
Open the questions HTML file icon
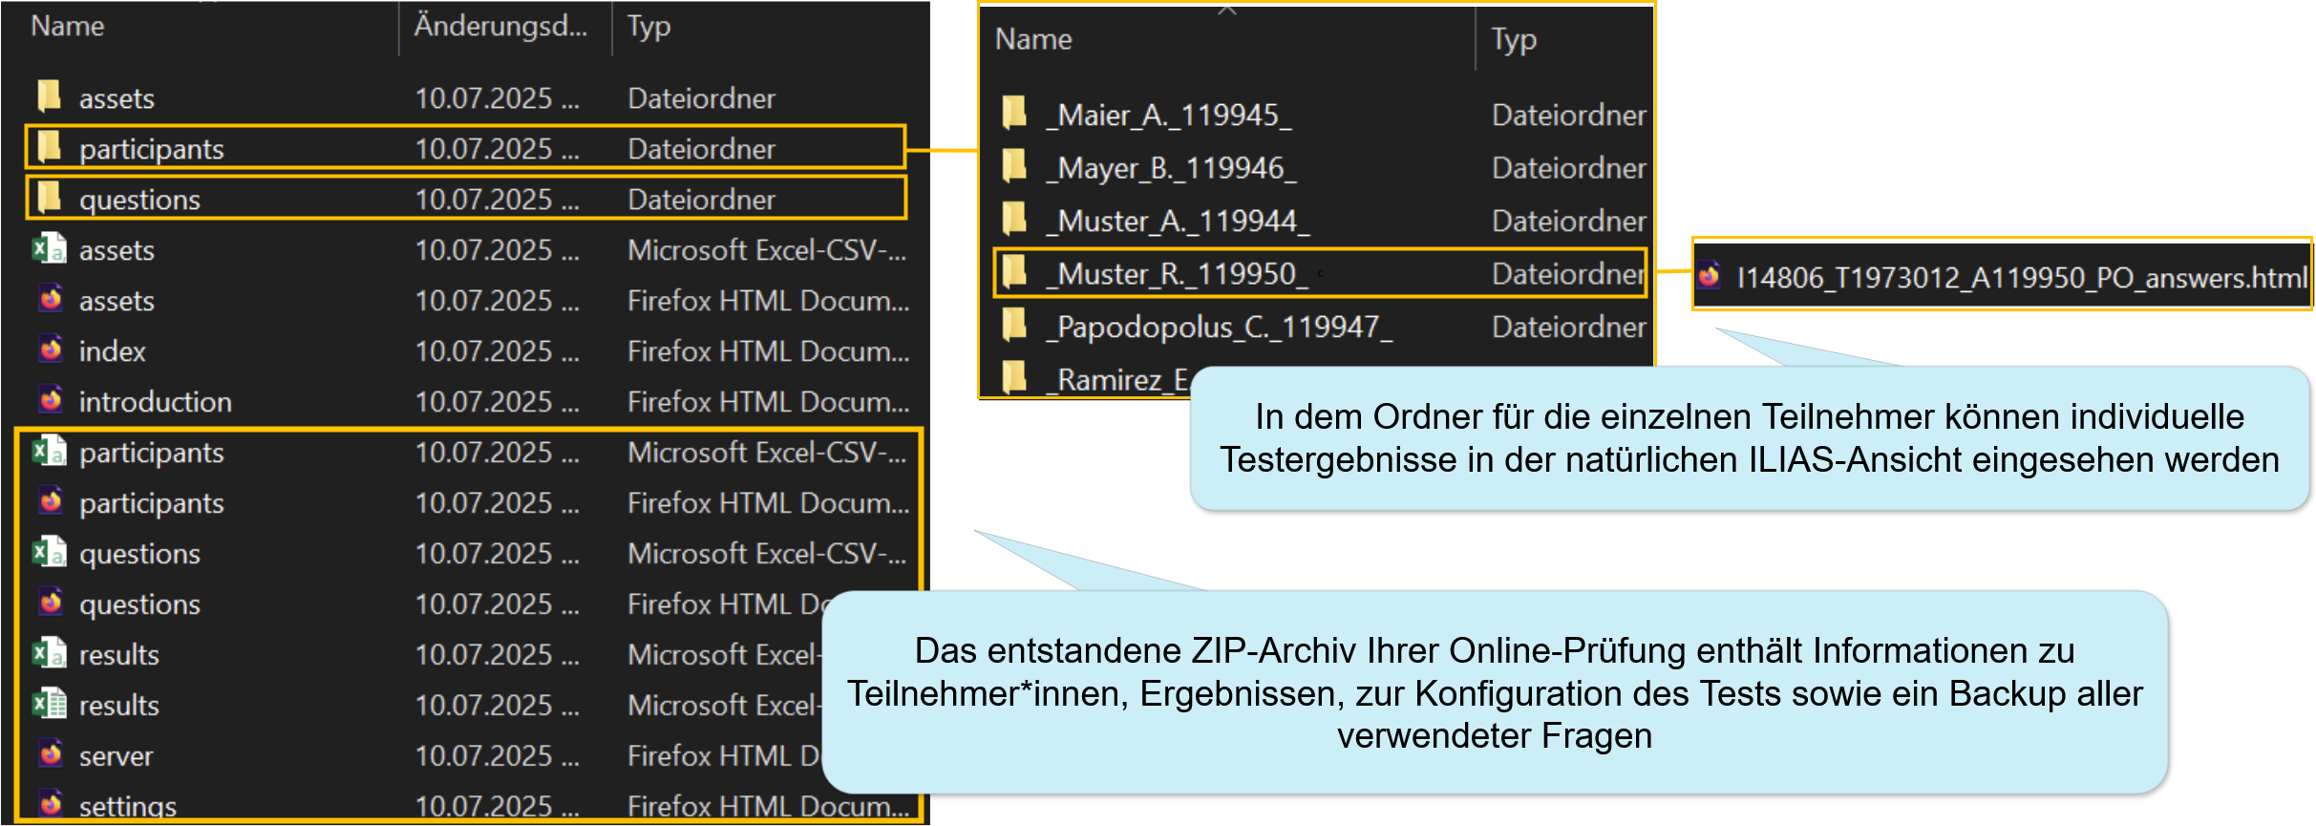point(51,603)
